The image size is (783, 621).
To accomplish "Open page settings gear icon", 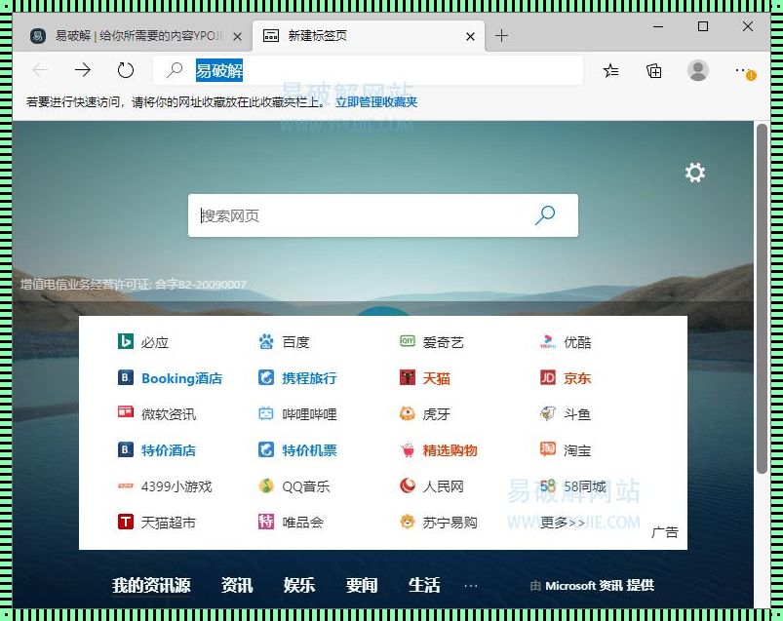I will click(x=694, y=174).
